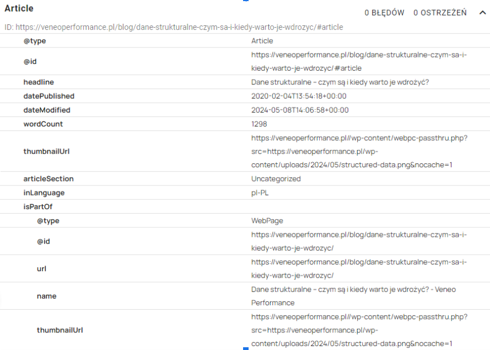This screenshot has height=350, width=490.
Task: Select the Article section title
Action: click(x=19, y=9)
